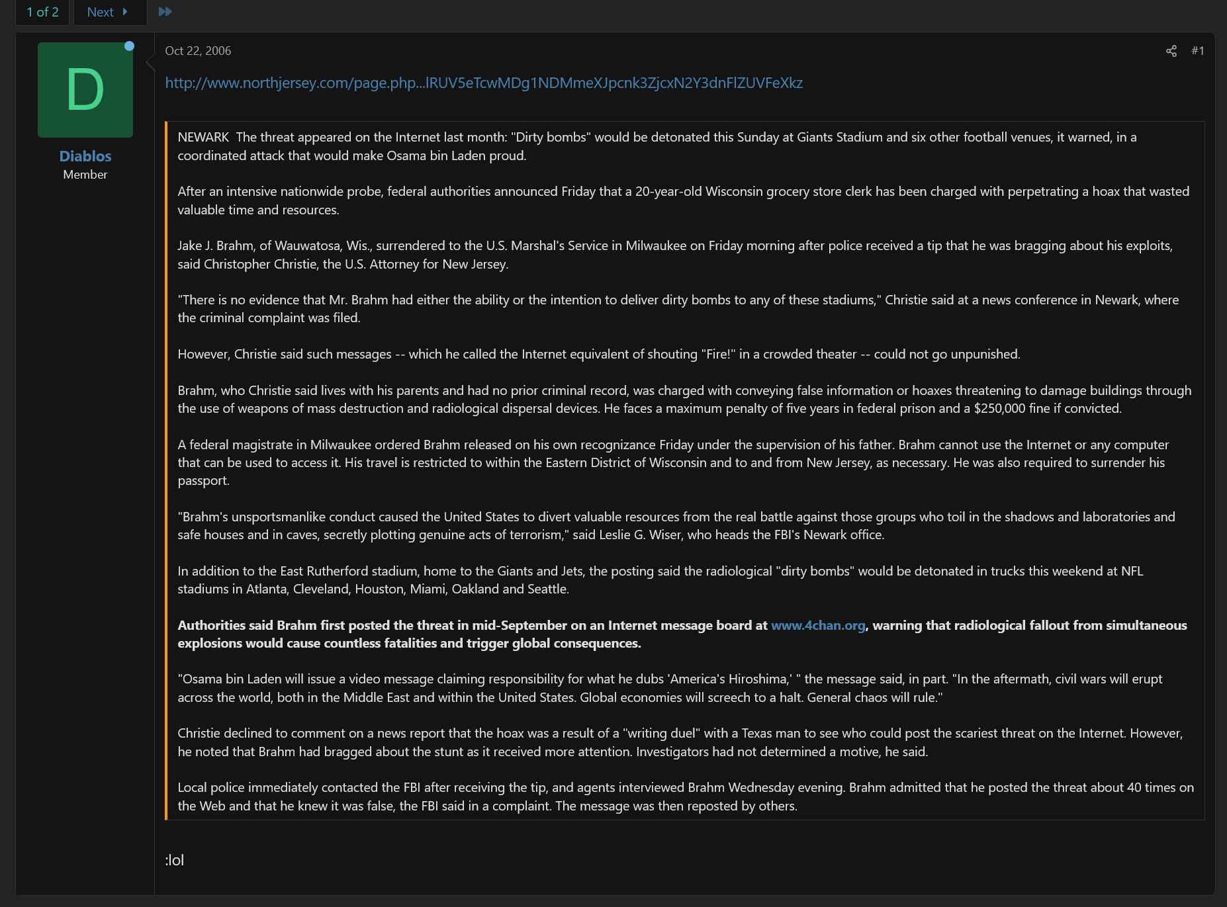Click the paragraph starting 'Brahm's unsportsmanlike conduct'
This screenshot has height=907, width=1227.
click(x=676, y=525)
